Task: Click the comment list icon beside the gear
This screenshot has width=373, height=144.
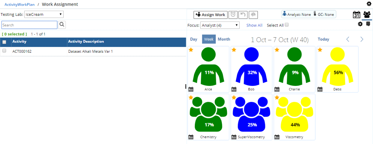Action: coord(368,24)
